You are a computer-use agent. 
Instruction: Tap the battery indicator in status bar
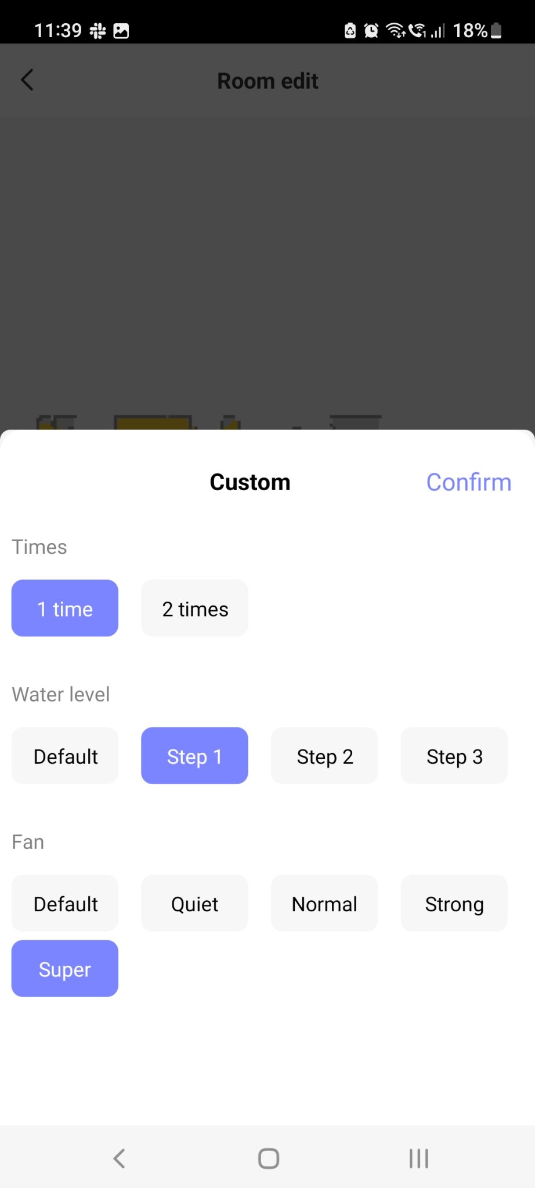[496, 30]
